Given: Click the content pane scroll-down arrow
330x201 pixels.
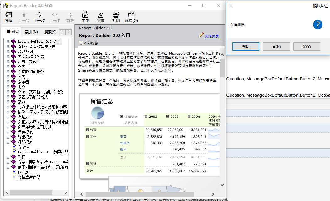Looking at the screenshot, I should pos(222,185).
